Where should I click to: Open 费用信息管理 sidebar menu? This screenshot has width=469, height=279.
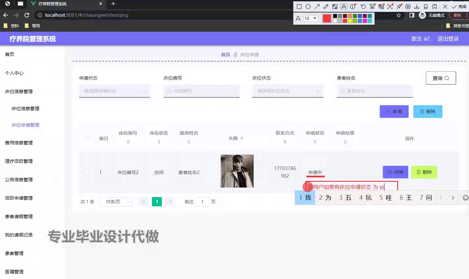pyautogui.click(x=19, y=143)
